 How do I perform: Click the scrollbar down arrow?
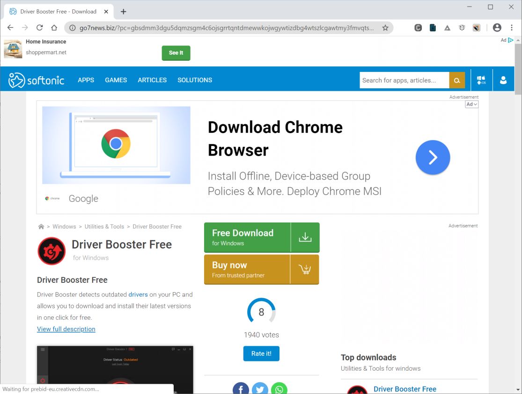coord(518,390)
